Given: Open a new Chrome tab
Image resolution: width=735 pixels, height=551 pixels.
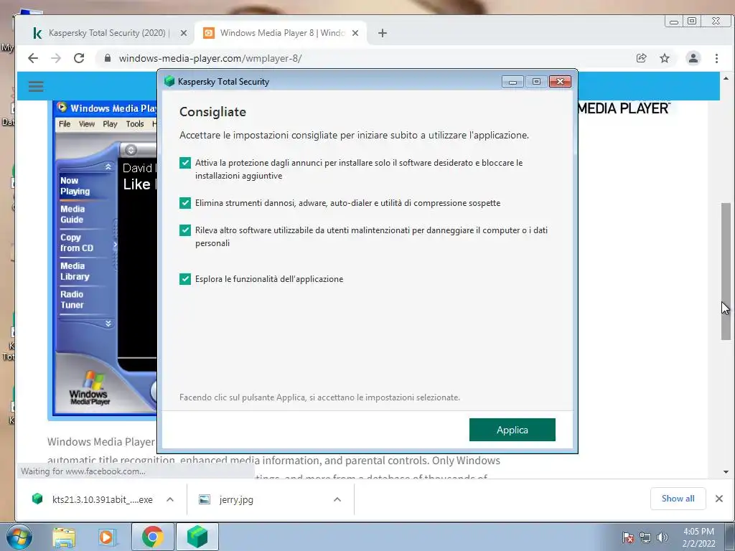Looking at the screenshot, I should (383, 33).
